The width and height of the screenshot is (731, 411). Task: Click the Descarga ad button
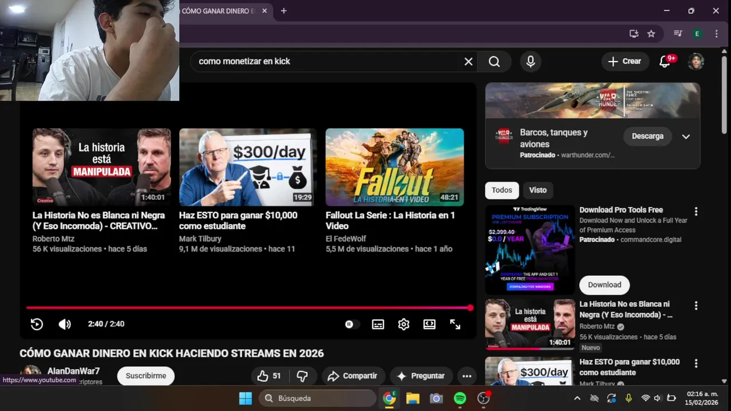tap(648, 136)
